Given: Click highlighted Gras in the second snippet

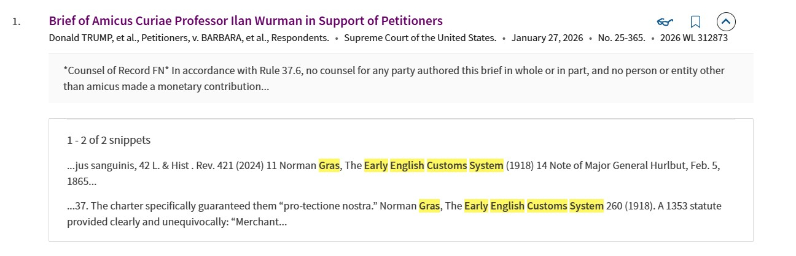Looking at the screenshot, I should 429,206.
